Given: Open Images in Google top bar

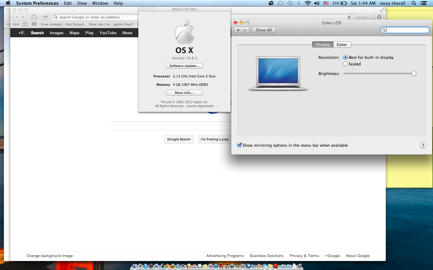Looking at the screenshot, I should [x=57, y=33].
